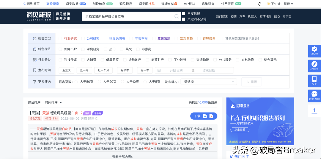The image size is (321, 159).
Task: Click the calendar icon in date range
Action: point(159,70)
